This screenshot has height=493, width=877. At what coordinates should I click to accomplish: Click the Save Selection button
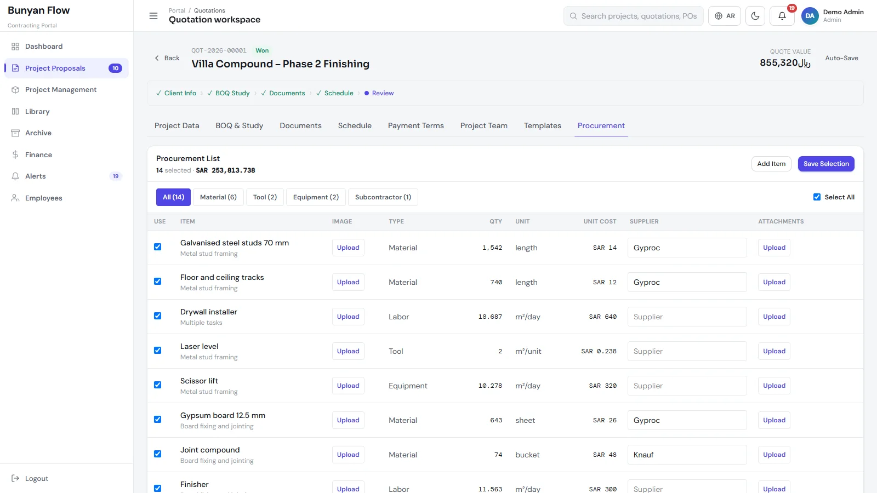(826, 164)
